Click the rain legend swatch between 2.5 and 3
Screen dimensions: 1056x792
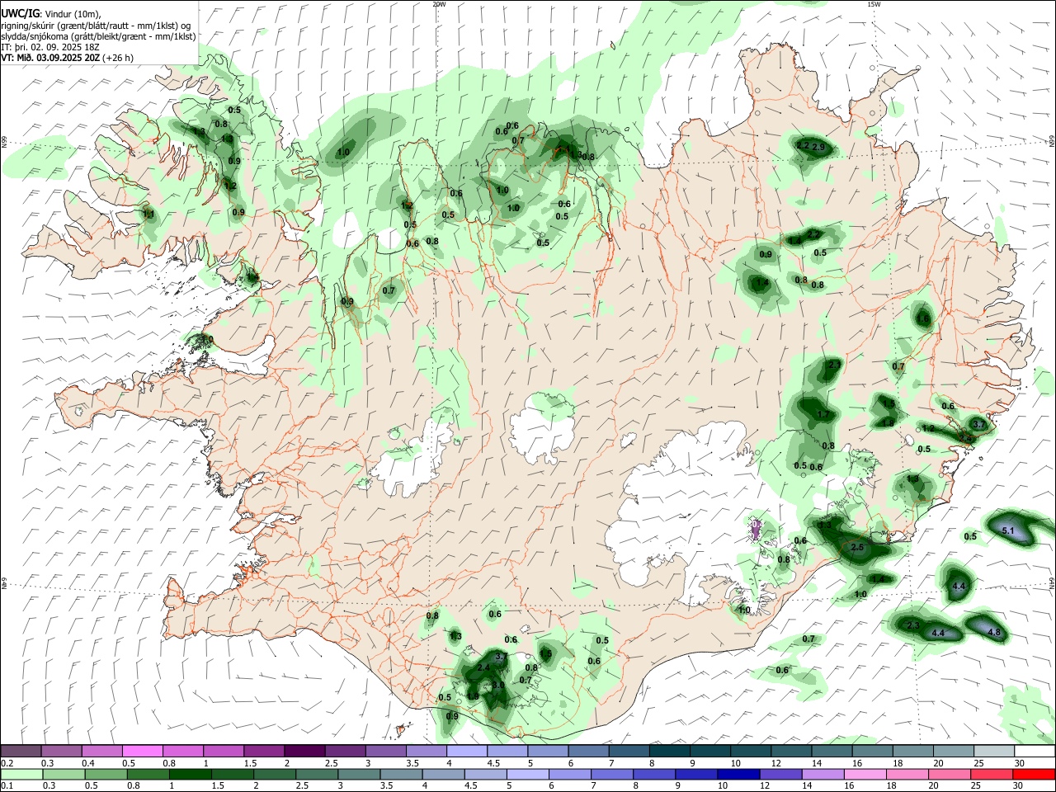(317, 775)
